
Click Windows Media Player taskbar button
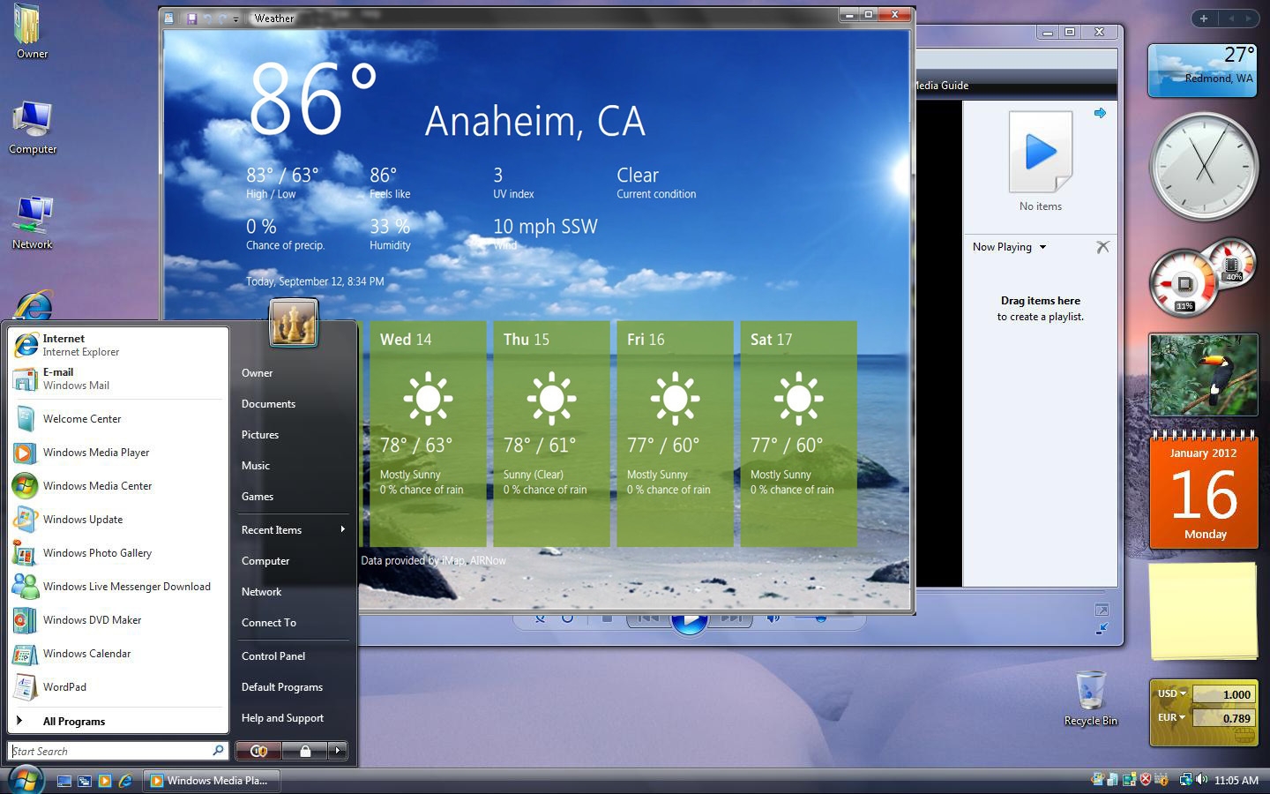pos(211,781)
